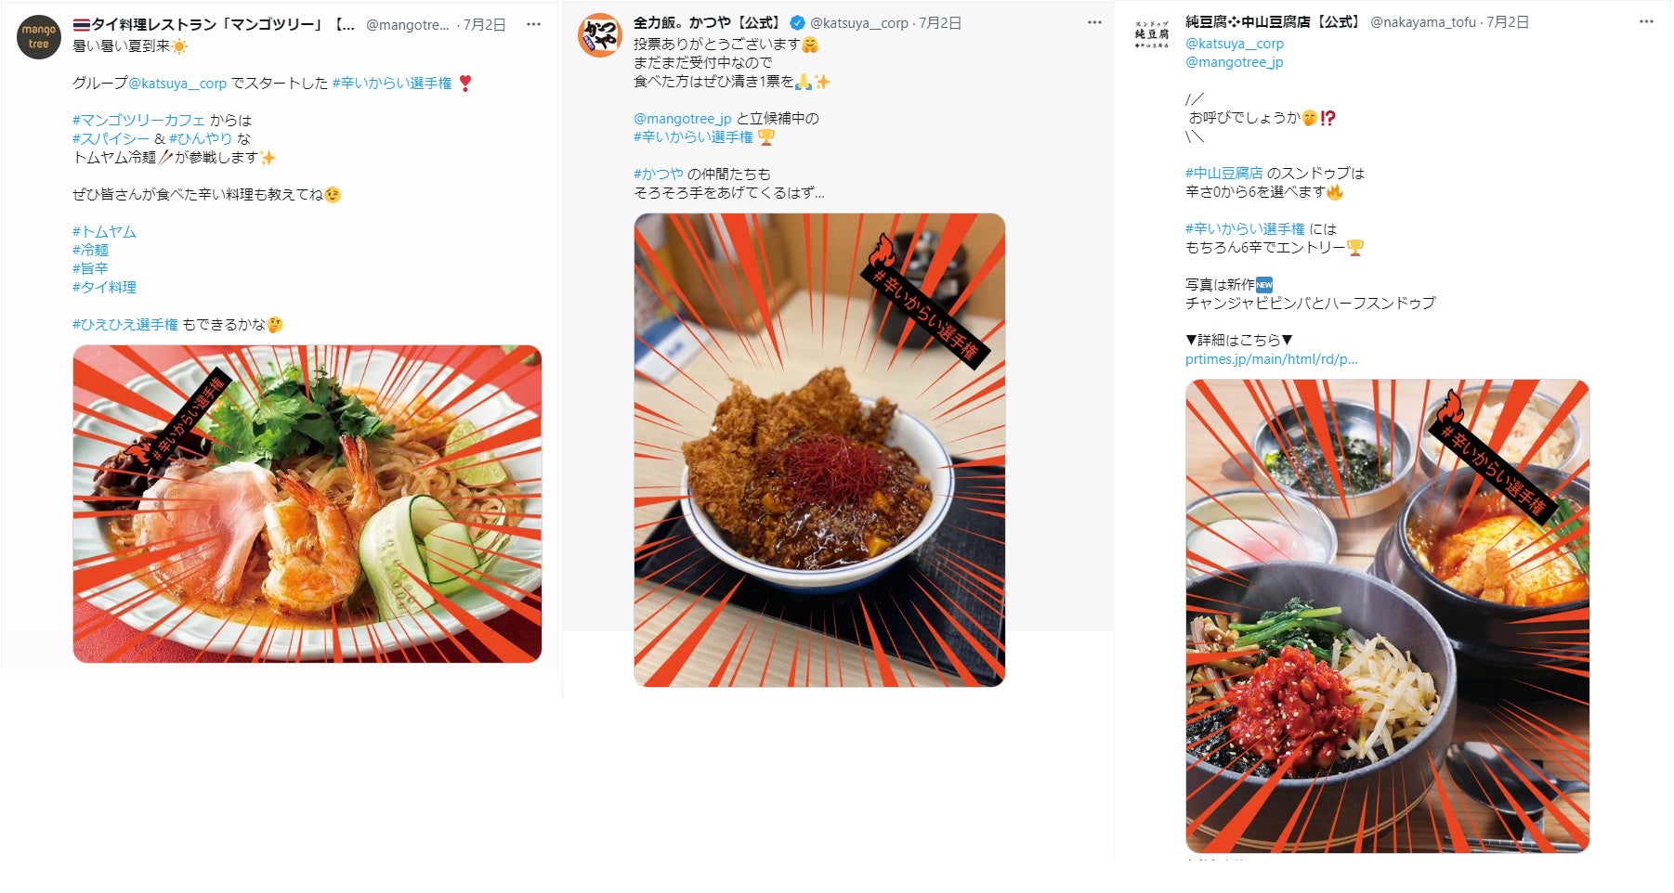
Task: Click the @katsuya__corp reply mention in the Nakayama tweet
Action: click(x=1235, y=44)
